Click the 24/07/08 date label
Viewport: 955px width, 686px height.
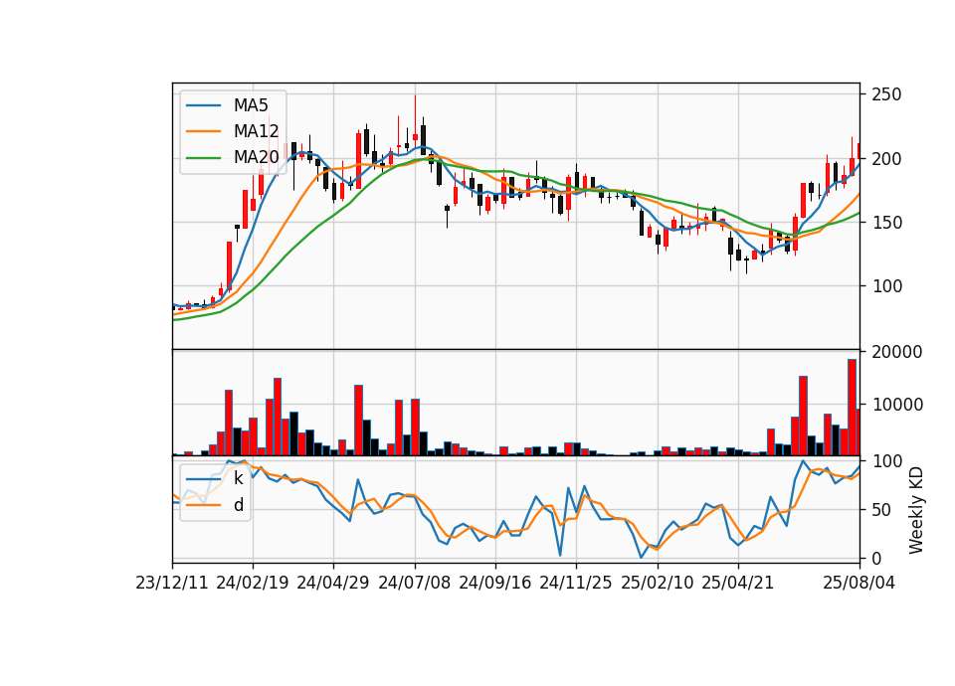click(414, 583)
